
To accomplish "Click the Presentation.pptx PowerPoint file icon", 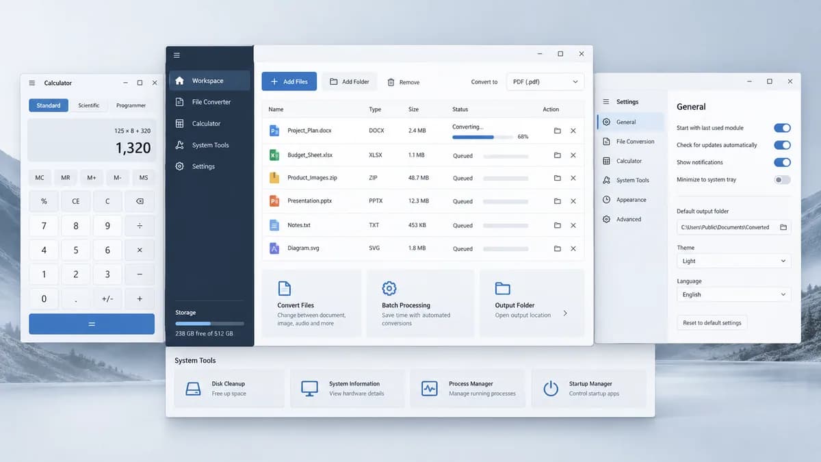I will [274, 201].
